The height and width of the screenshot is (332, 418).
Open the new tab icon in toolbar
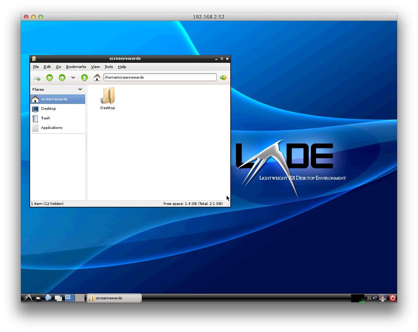36,77
